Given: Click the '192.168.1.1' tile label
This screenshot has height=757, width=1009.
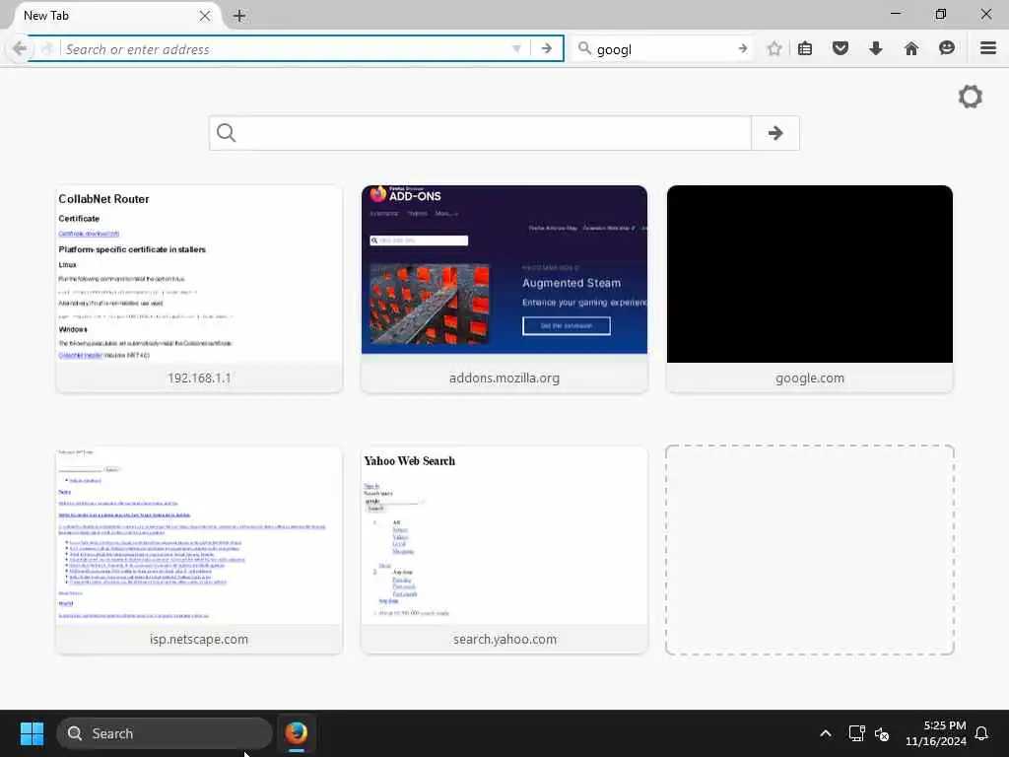Looking at the screenshot, I should pos(199,378).
